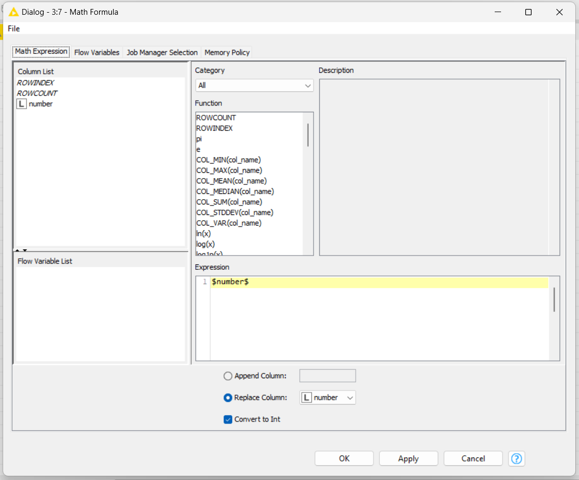Screen dimensions: 579x480
Task: Select the e constant function
Action: click(x=198, y=150)
